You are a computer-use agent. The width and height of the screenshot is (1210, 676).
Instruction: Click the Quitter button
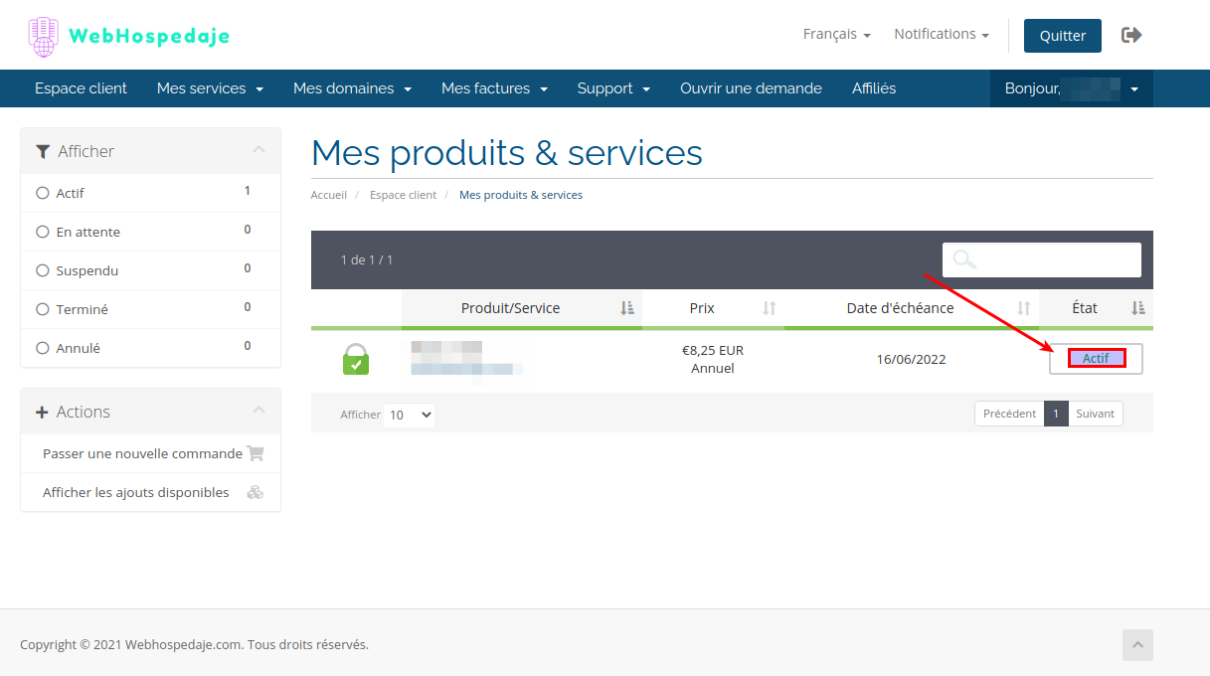[1063, 36]
